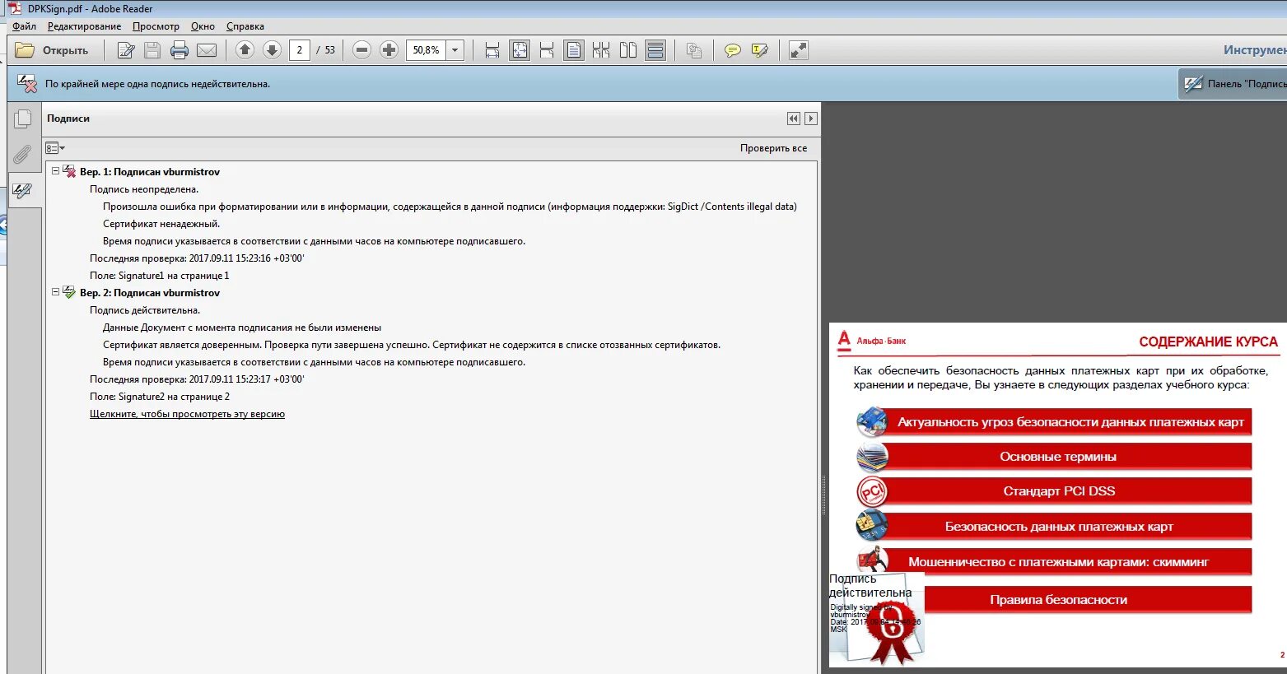The height and width of the screenshot is (674, 1287).
Task: Select fit width scrolling mode icon
Action: [x=492, y=50]
